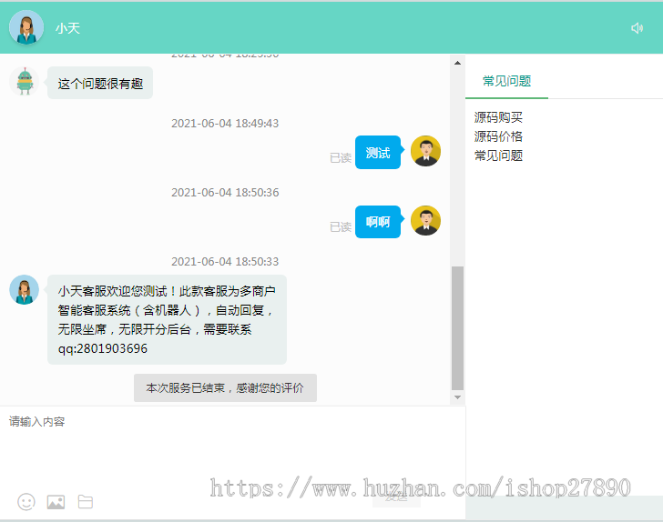Click timestamp 2021-06-04 18:49:43

[x=225, y=124]
